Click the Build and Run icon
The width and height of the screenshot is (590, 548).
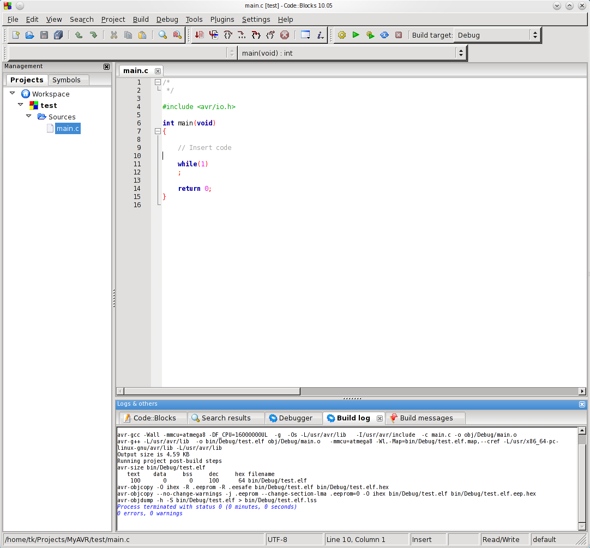pyautogui.click(x=370, y=34)
